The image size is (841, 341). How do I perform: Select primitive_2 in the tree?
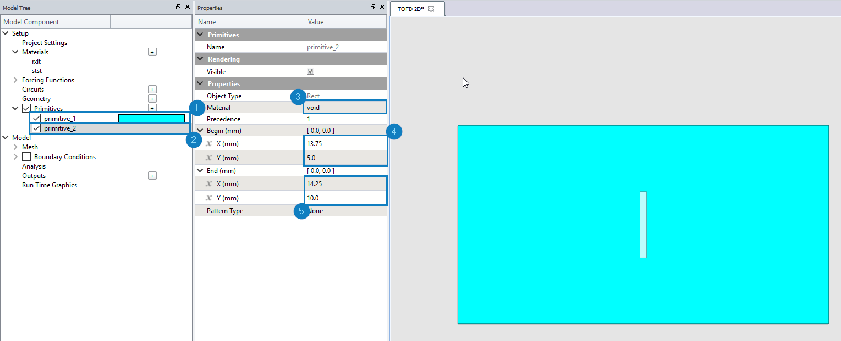tap(60, 128)
